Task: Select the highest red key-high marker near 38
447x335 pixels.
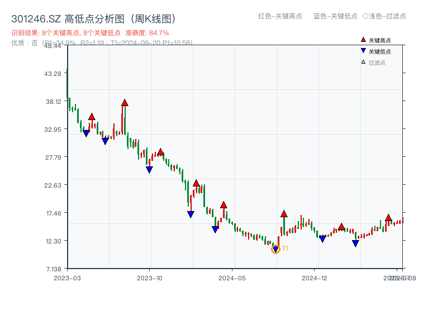Action: click(125, 103)
